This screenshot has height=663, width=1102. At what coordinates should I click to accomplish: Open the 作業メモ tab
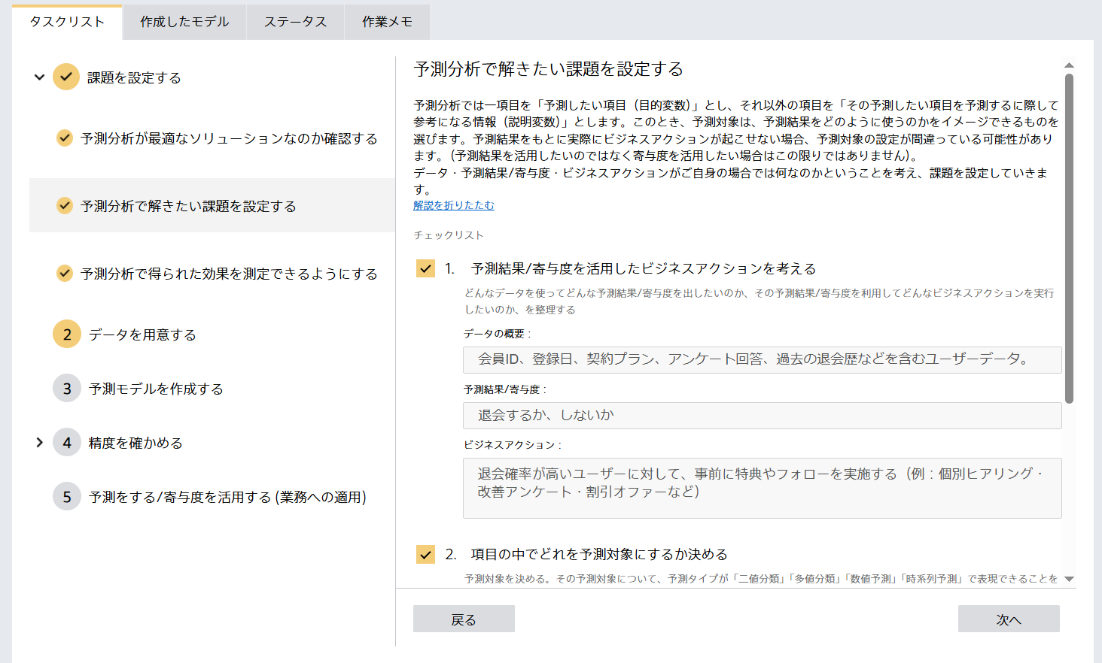tap(387, 22)
